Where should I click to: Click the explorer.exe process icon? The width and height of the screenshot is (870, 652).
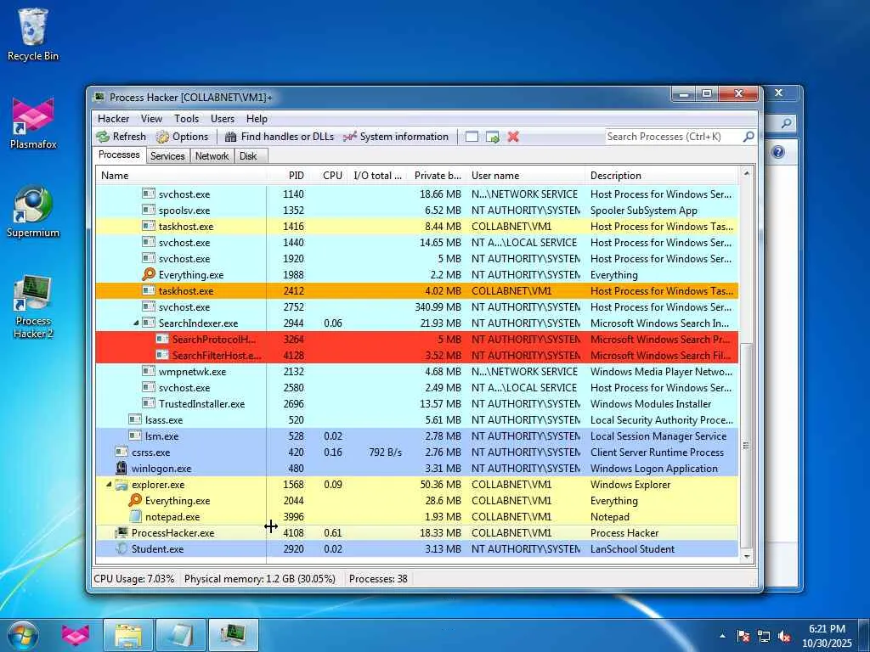point(121,485)
